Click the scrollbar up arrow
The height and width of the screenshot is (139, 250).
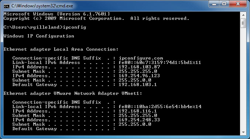[x=243, y=15]
